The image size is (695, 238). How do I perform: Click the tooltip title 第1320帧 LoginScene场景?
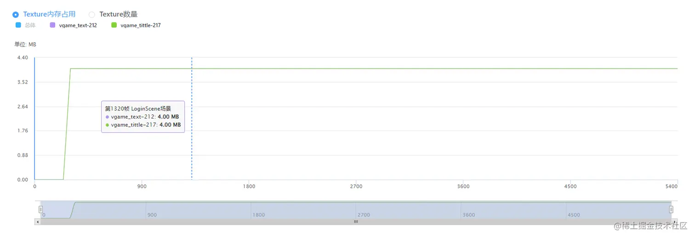point(138,109)
